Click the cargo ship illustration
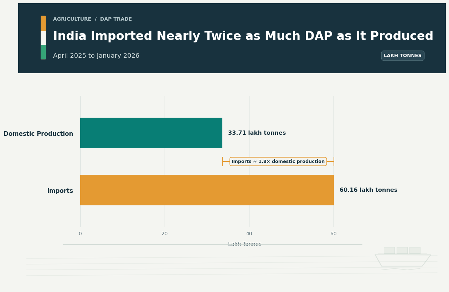Screen dimensions: 449x292 [403, 258]
